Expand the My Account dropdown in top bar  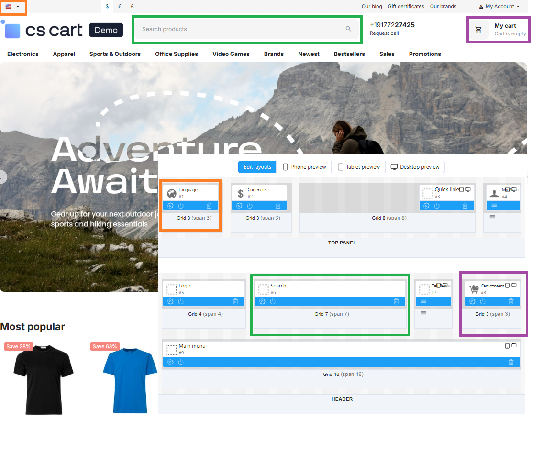(499, 6)
